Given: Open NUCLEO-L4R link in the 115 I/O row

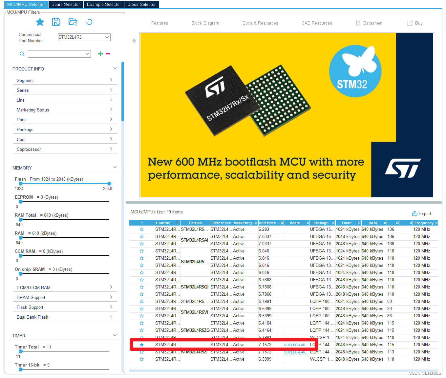Looking at the screenshot, I should [x=296, y=345].
